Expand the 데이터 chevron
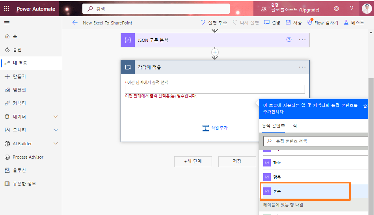The width and height of the screenshot is (374, 215). click(56, 117)
